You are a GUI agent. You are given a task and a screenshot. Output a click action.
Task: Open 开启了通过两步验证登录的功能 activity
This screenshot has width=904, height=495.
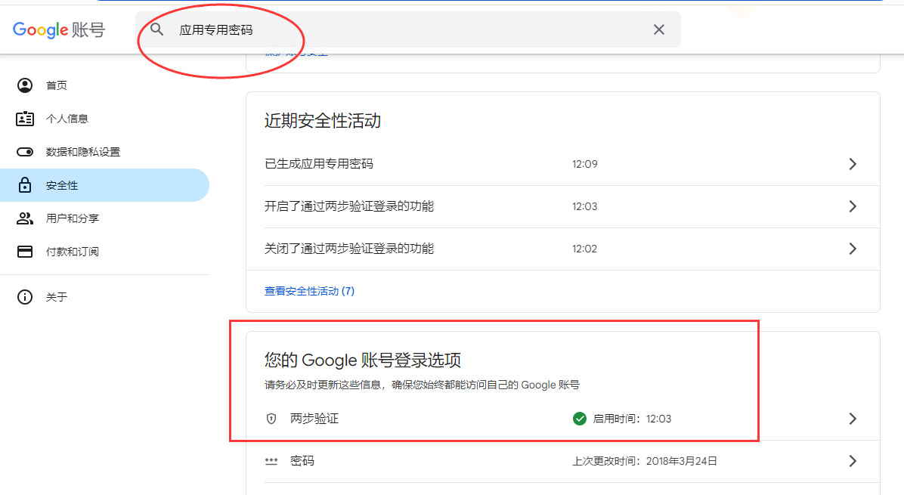tap(562, 206)
